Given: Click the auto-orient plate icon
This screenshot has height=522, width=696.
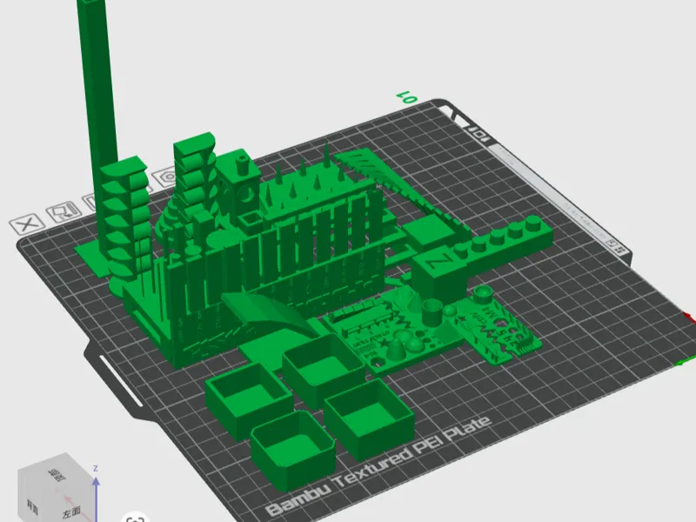Looking at the screenshot, I should click(x=63, y=211).
